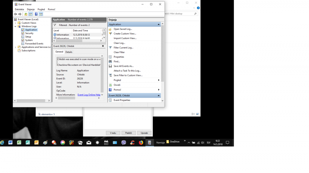Viewport: 309px width, 173px height.
Task: Click the Prekliči button
Action: (129, 133)
